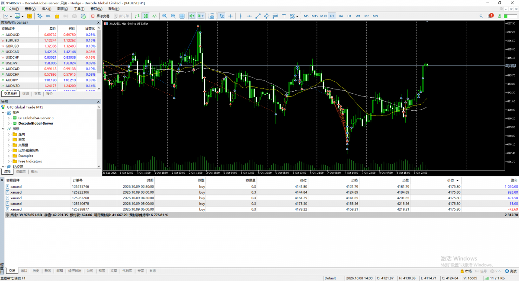Expand the DecodeGlobal-Server account node

[9, 123]
